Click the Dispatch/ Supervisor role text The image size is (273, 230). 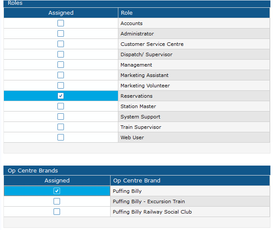[x=146, y=54]
